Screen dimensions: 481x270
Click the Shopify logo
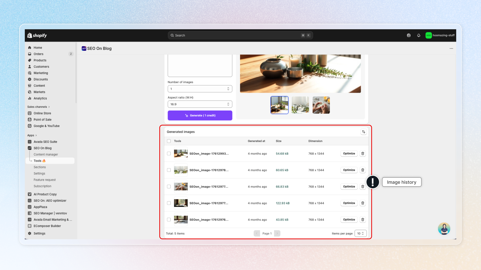pos(37,35)
